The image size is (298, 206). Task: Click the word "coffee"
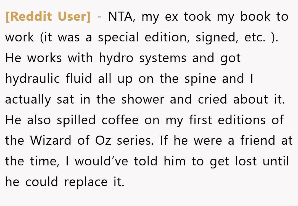120,120
